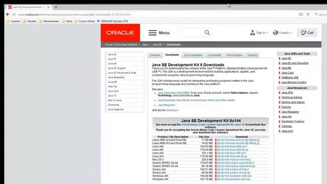Open Technical Articles sidebar link
Viewport: 327px width, 184px height.
[292, 98]
